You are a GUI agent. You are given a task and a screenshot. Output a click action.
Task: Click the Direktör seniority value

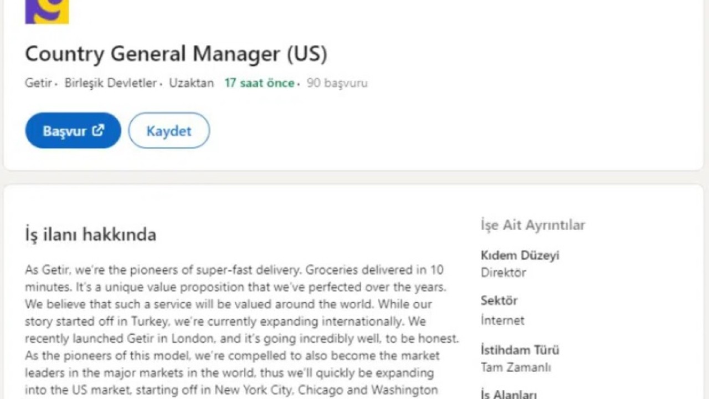point(503,273)
